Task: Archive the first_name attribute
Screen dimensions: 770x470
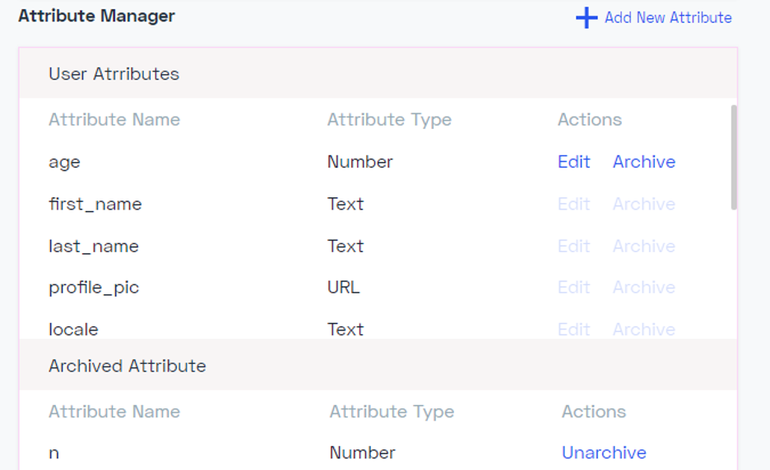Action: (644, 204)
